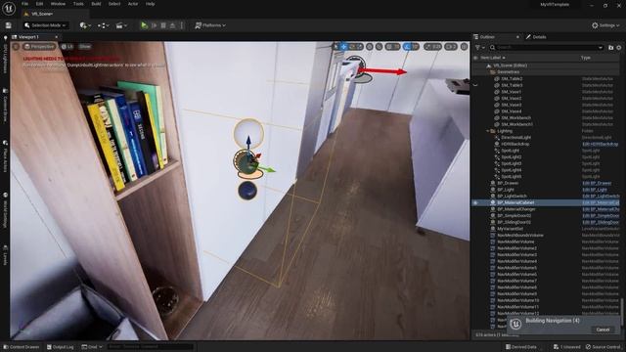Image resolution: width=626 pixels, height=352 pixels.
Task: Click the Unreal Engine logo at top left
Action: tap(9, 8)
